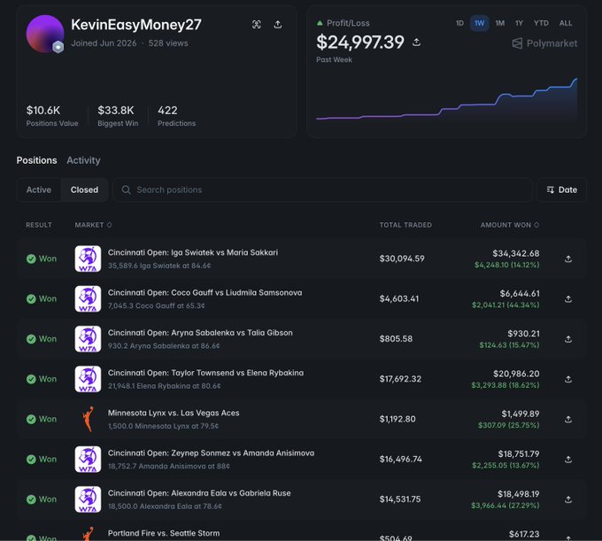Switch to the Activity tab

[x=83, y=160]
